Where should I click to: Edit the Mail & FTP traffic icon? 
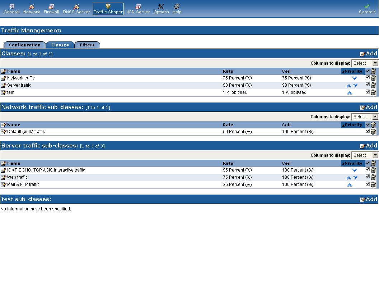3,185
